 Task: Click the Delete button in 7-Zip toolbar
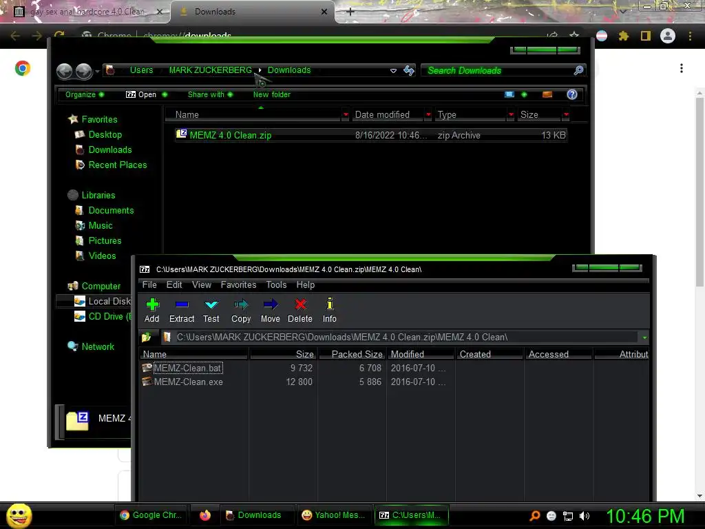point(300,311)
